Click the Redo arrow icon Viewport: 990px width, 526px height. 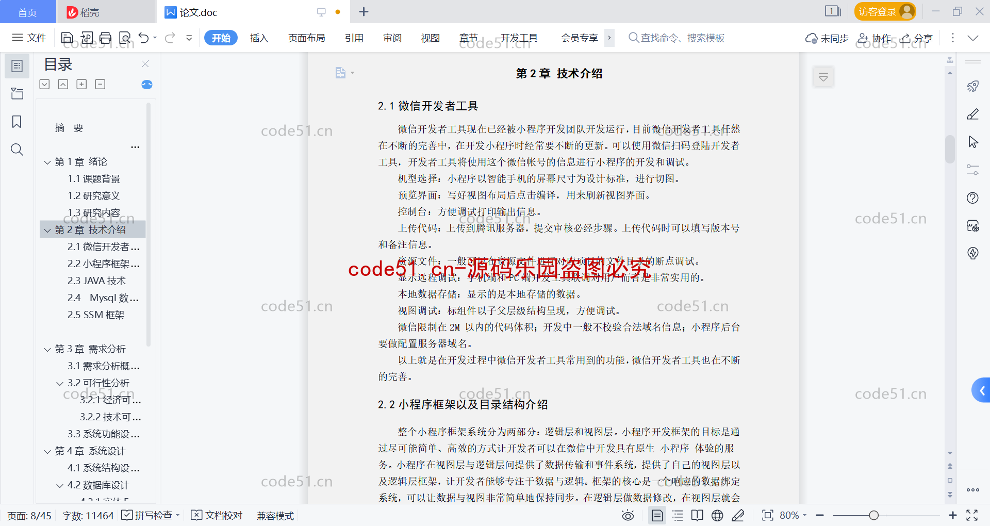(x=170, y=38)
